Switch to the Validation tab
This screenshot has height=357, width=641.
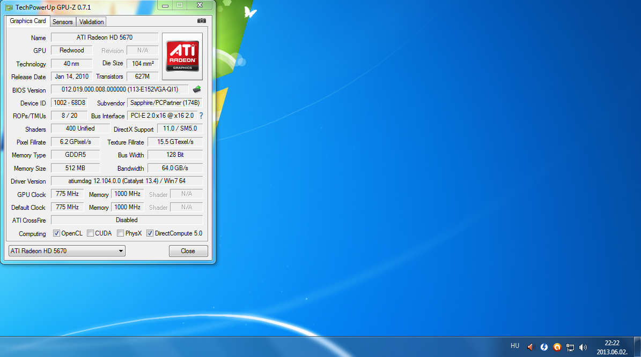coord(91,21)
